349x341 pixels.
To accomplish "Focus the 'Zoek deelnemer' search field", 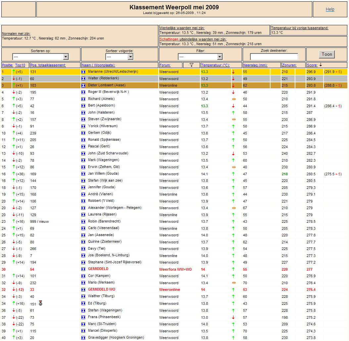I will click(x=274, y=57).
